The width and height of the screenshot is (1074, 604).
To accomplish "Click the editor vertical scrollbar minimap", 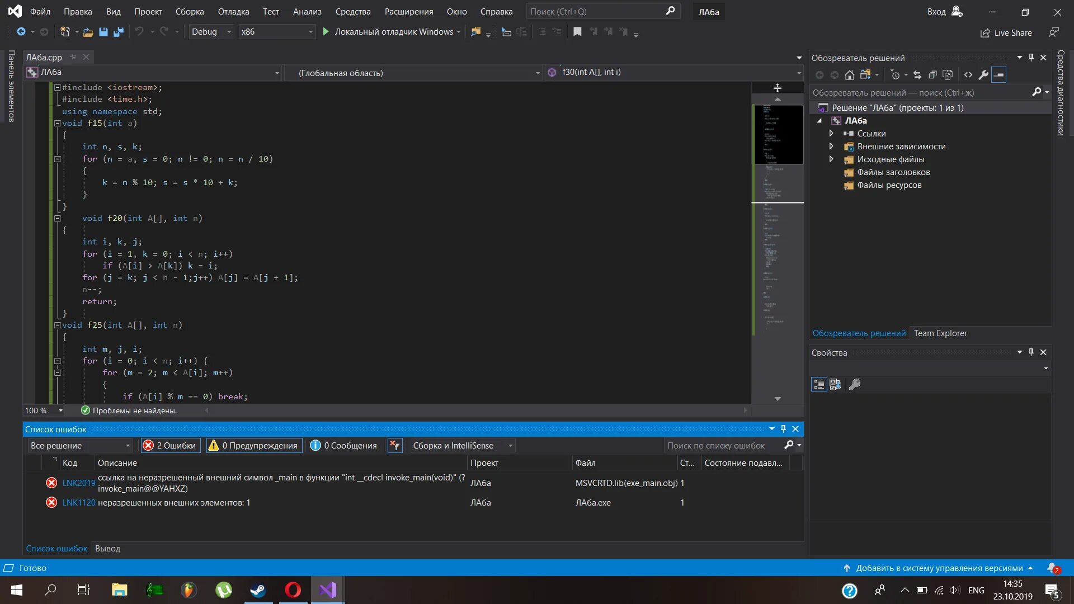I will pos(778,249).
